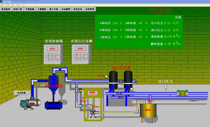Open the 首部运行监测 monitoring panel
This screenshot has height=127, width=210.
click(81, 54)
